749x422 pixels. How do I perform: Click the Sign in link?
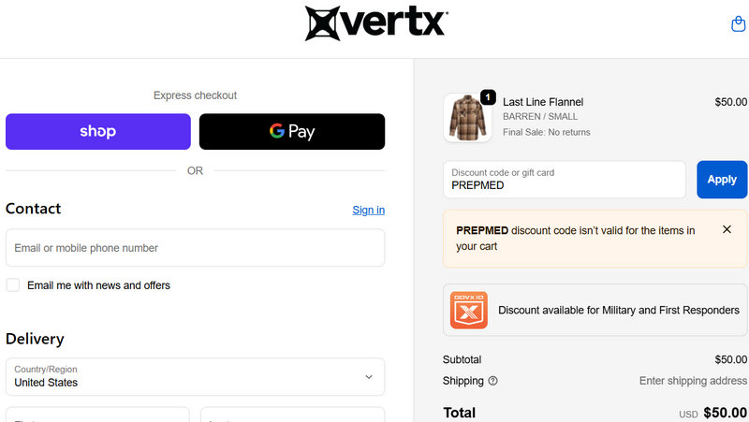coord(368,210)
